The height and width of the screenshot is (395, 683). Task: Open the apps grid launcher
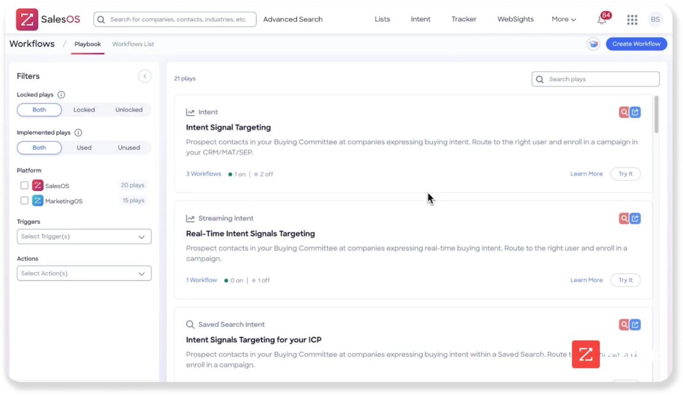coord(632,20)
